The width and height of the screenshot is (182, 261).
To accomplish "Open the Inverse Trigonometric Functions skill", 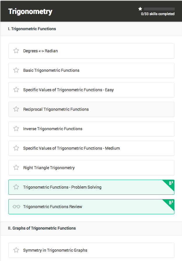I will 91,129.
